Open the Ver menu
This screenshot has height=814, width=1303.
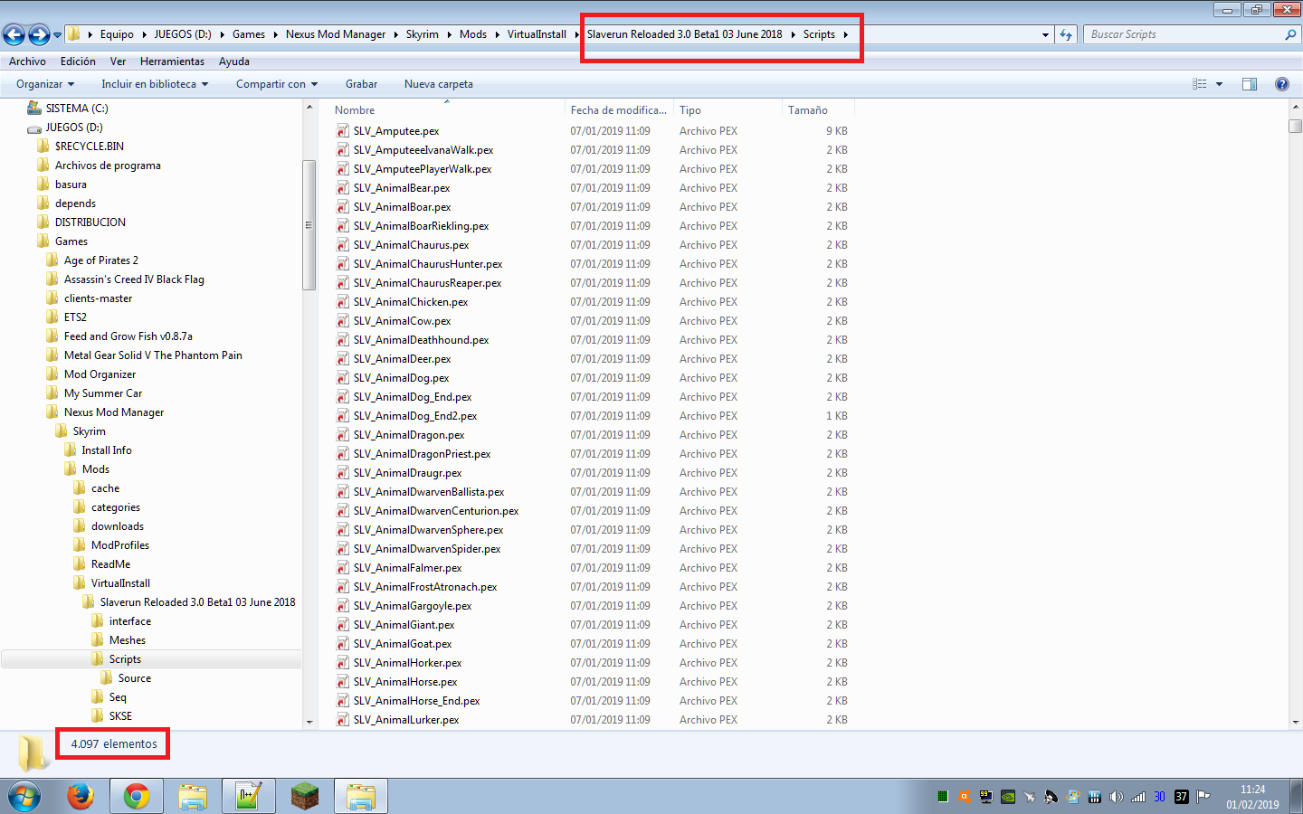(x=118, y=62)
